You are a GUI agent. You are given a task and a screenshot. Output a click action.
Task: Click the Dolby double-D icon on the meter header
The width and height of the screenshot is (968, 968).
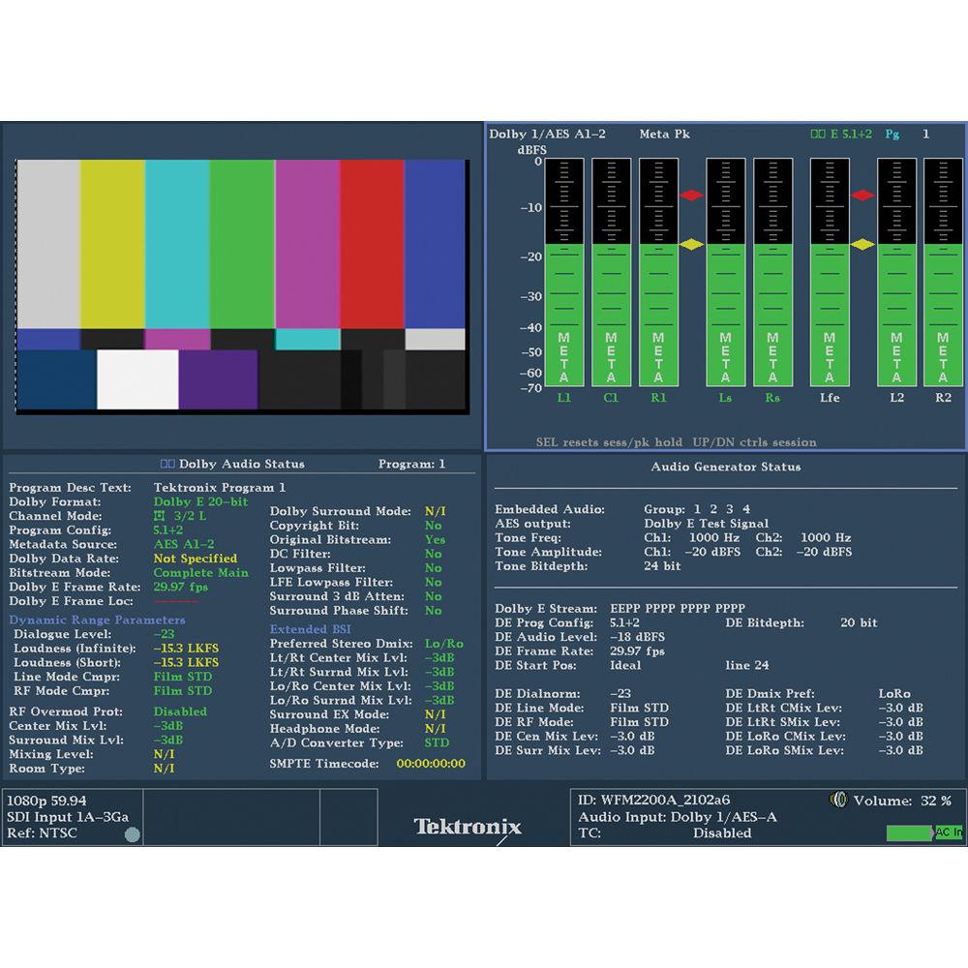(818, 135)
